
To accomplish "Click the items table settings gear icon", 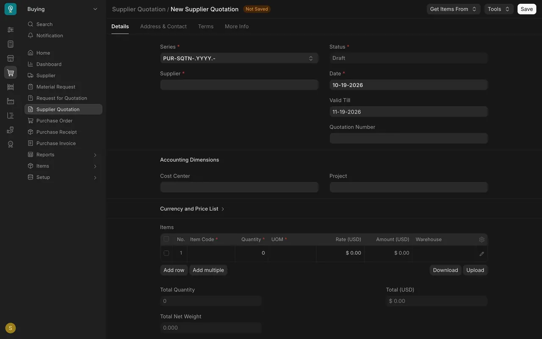I will point(481,239).
